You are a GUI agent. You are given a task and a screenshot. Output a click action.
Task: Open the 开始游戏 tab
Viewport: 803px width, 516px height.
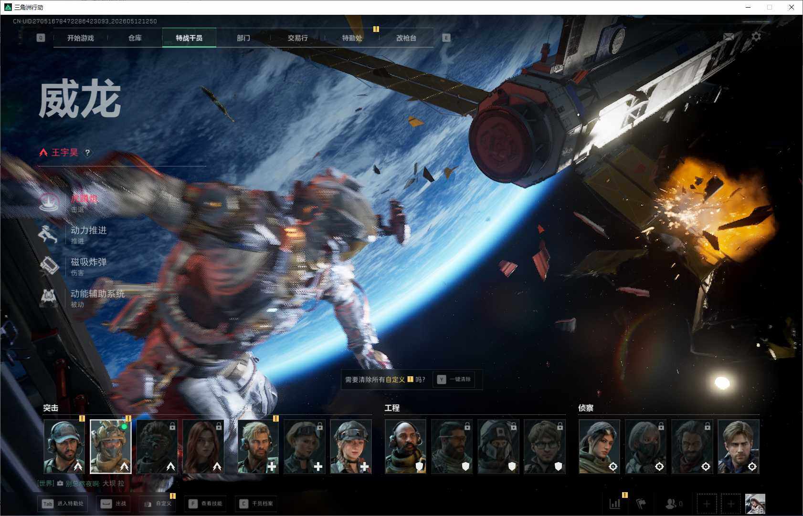tap(80, 38)
